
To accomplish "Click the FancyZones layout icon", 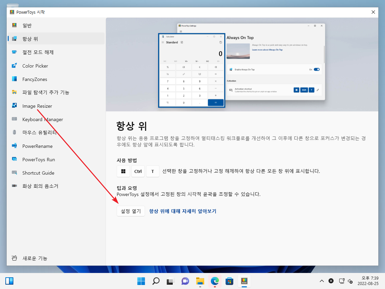I will point(14,79).
